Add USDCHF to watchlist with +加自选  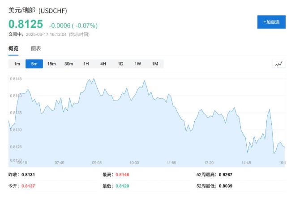coord(271,22)
